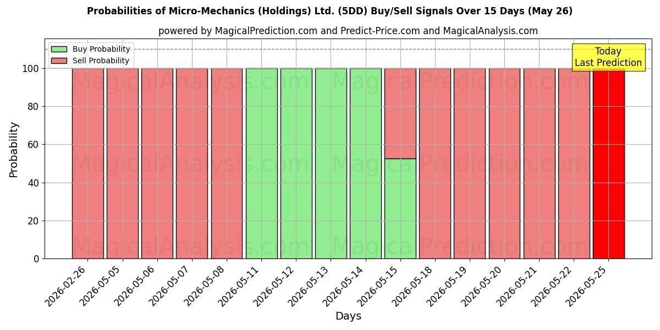Click the y-axis tick label 100

tap(31, 69)
